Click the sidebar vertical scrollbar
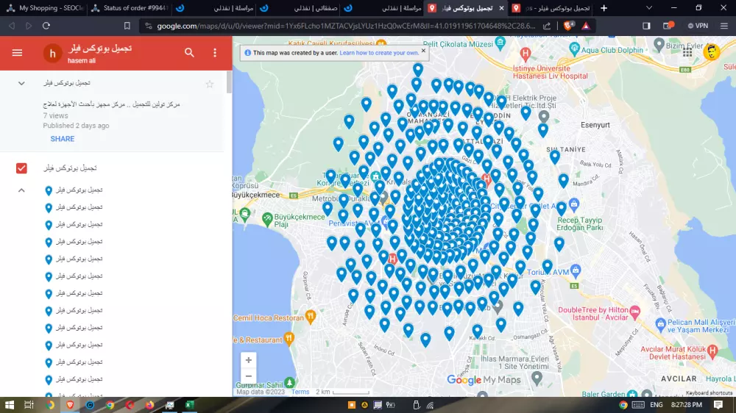Viewport: 736px width, 413px height. pyautogui.click(x=229, y=82)
